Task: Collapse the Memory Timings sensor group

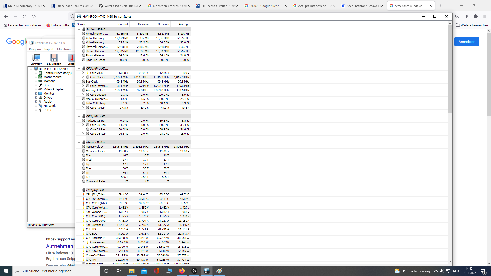Action: click(x=79, y=142)
